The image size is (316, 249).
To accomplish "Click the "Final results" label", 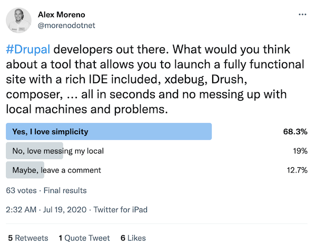I will tap(65, 190).
